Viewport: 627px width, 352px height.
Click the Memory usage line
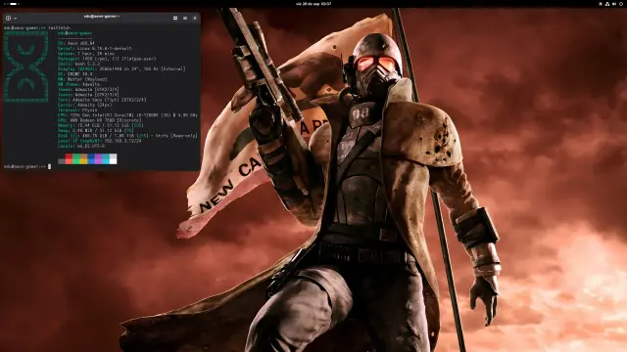coord(100,125)
